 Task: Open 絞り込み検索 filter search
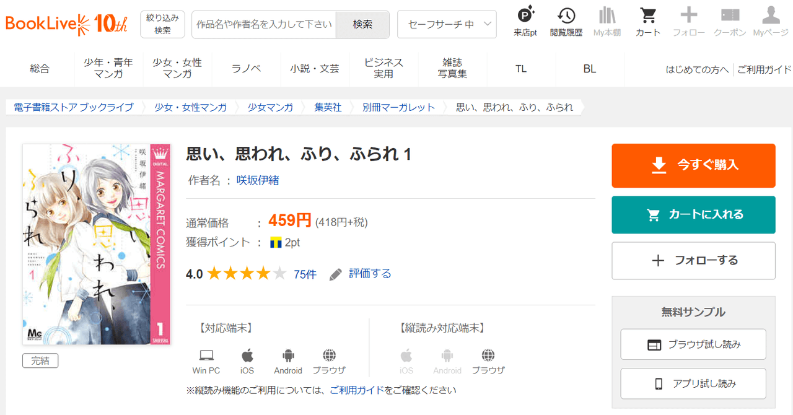(162, 24)
